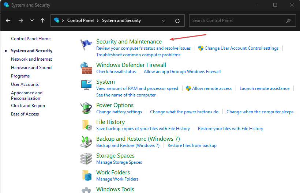Select System and Security in the sidebar
Viewport: 300px width, 193px height.
point(31,51)
